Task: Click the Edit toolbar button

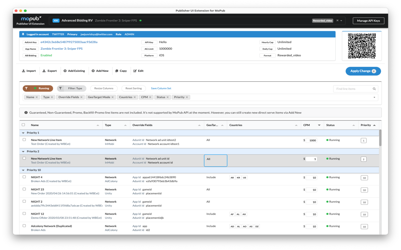Action: (138, 71)
